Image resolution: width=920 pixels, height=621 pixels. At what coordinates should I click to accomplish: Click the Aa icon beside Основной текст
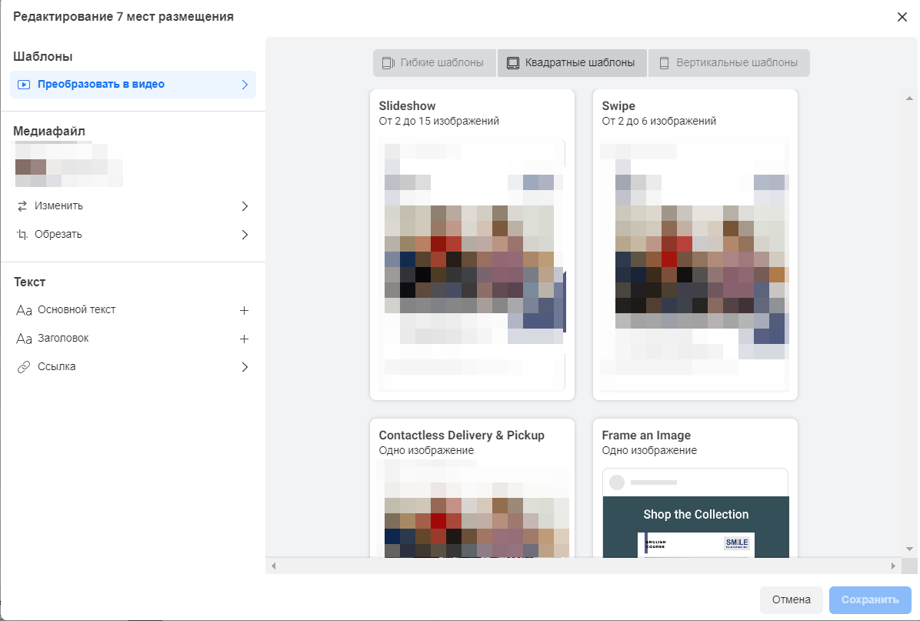click(x=23, y=310)
